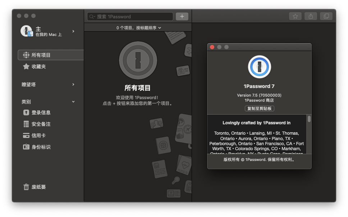Open sort menu 按标题排序

click(148, 28)
